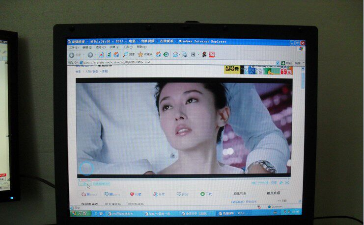Screen dimensions: 364x225
Task: Stop page loading with the red X icon
Action: [x=101, y=55]
